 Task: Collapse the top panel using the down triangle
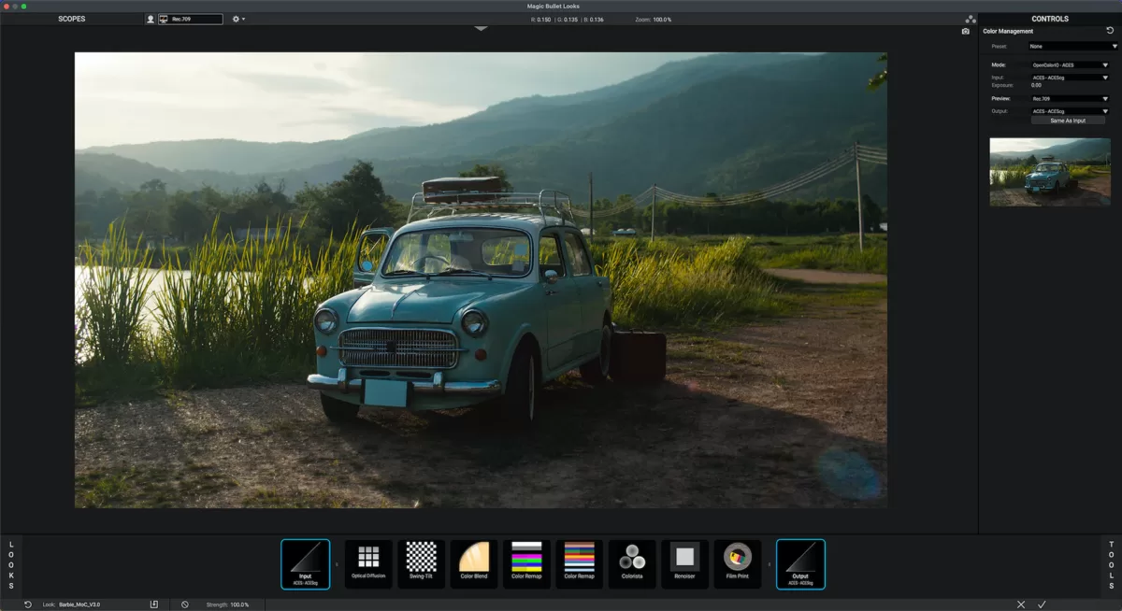(x=481, y=28)
